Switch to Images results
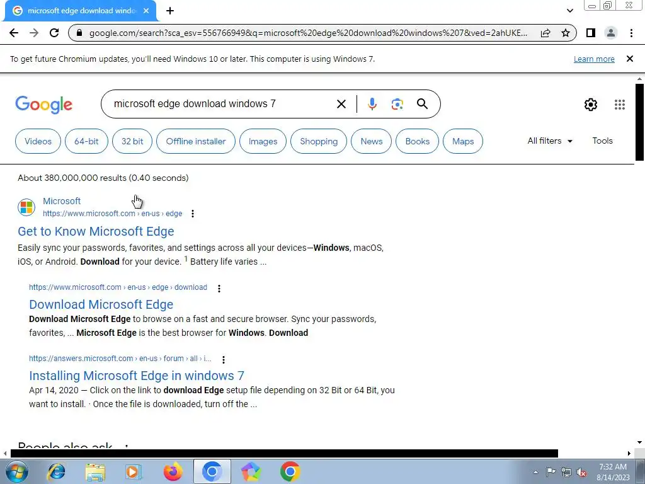Image resolution: width=645 pixels, height=484 pixels. point(263,141)
